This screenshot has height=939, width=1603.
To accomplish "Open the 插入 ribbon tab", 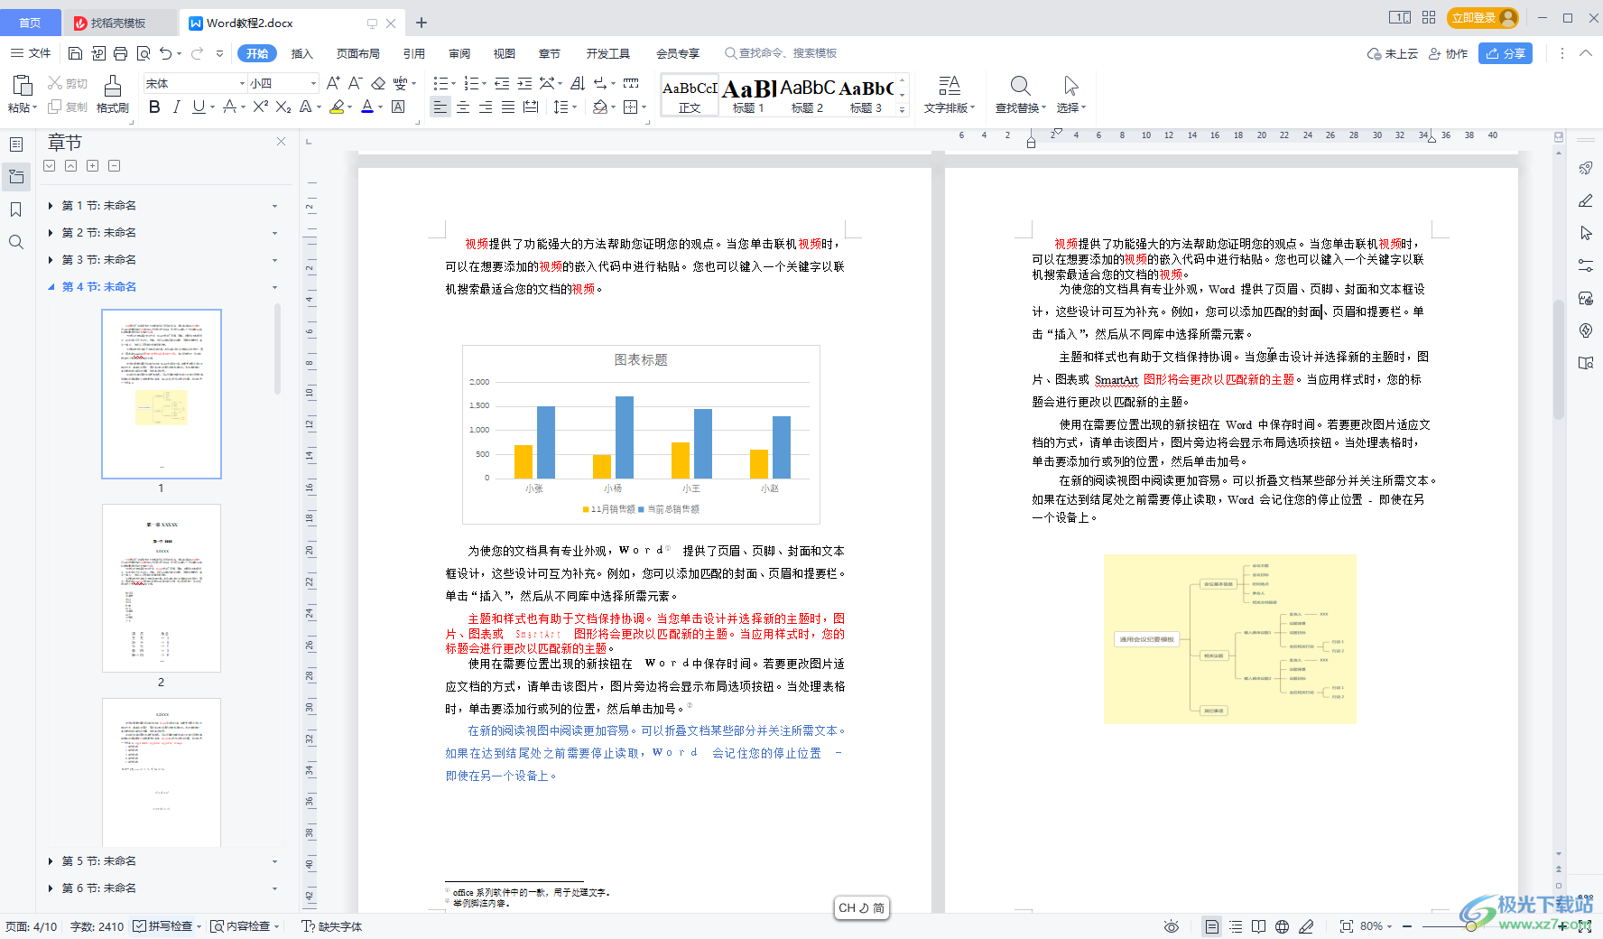I will tap(302, 53).
